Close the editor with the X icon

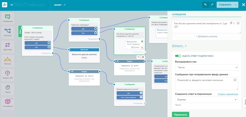tap(243, 5)
